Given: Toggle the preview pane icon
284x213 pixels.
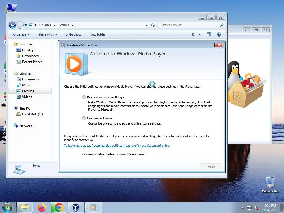Looking at the screenshot, I should point(209,34).
